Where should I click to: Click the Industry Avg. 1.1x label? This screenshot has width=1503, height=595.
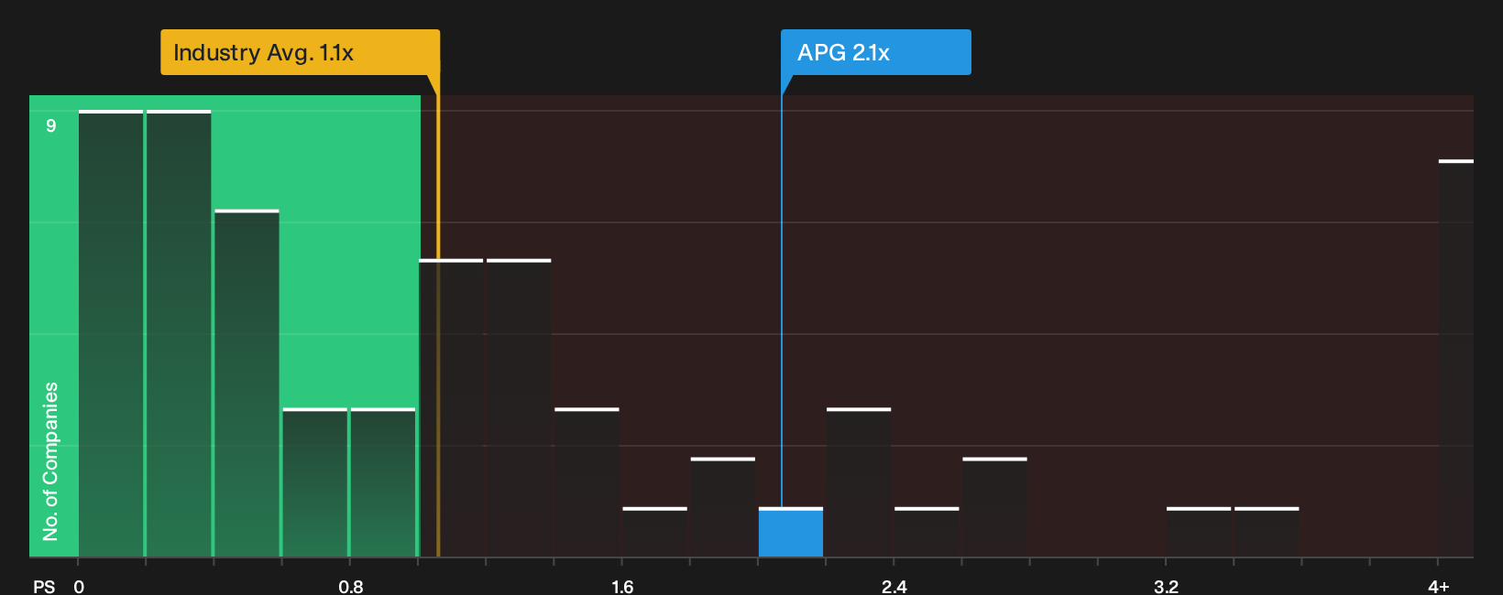(x=300, y=52)
